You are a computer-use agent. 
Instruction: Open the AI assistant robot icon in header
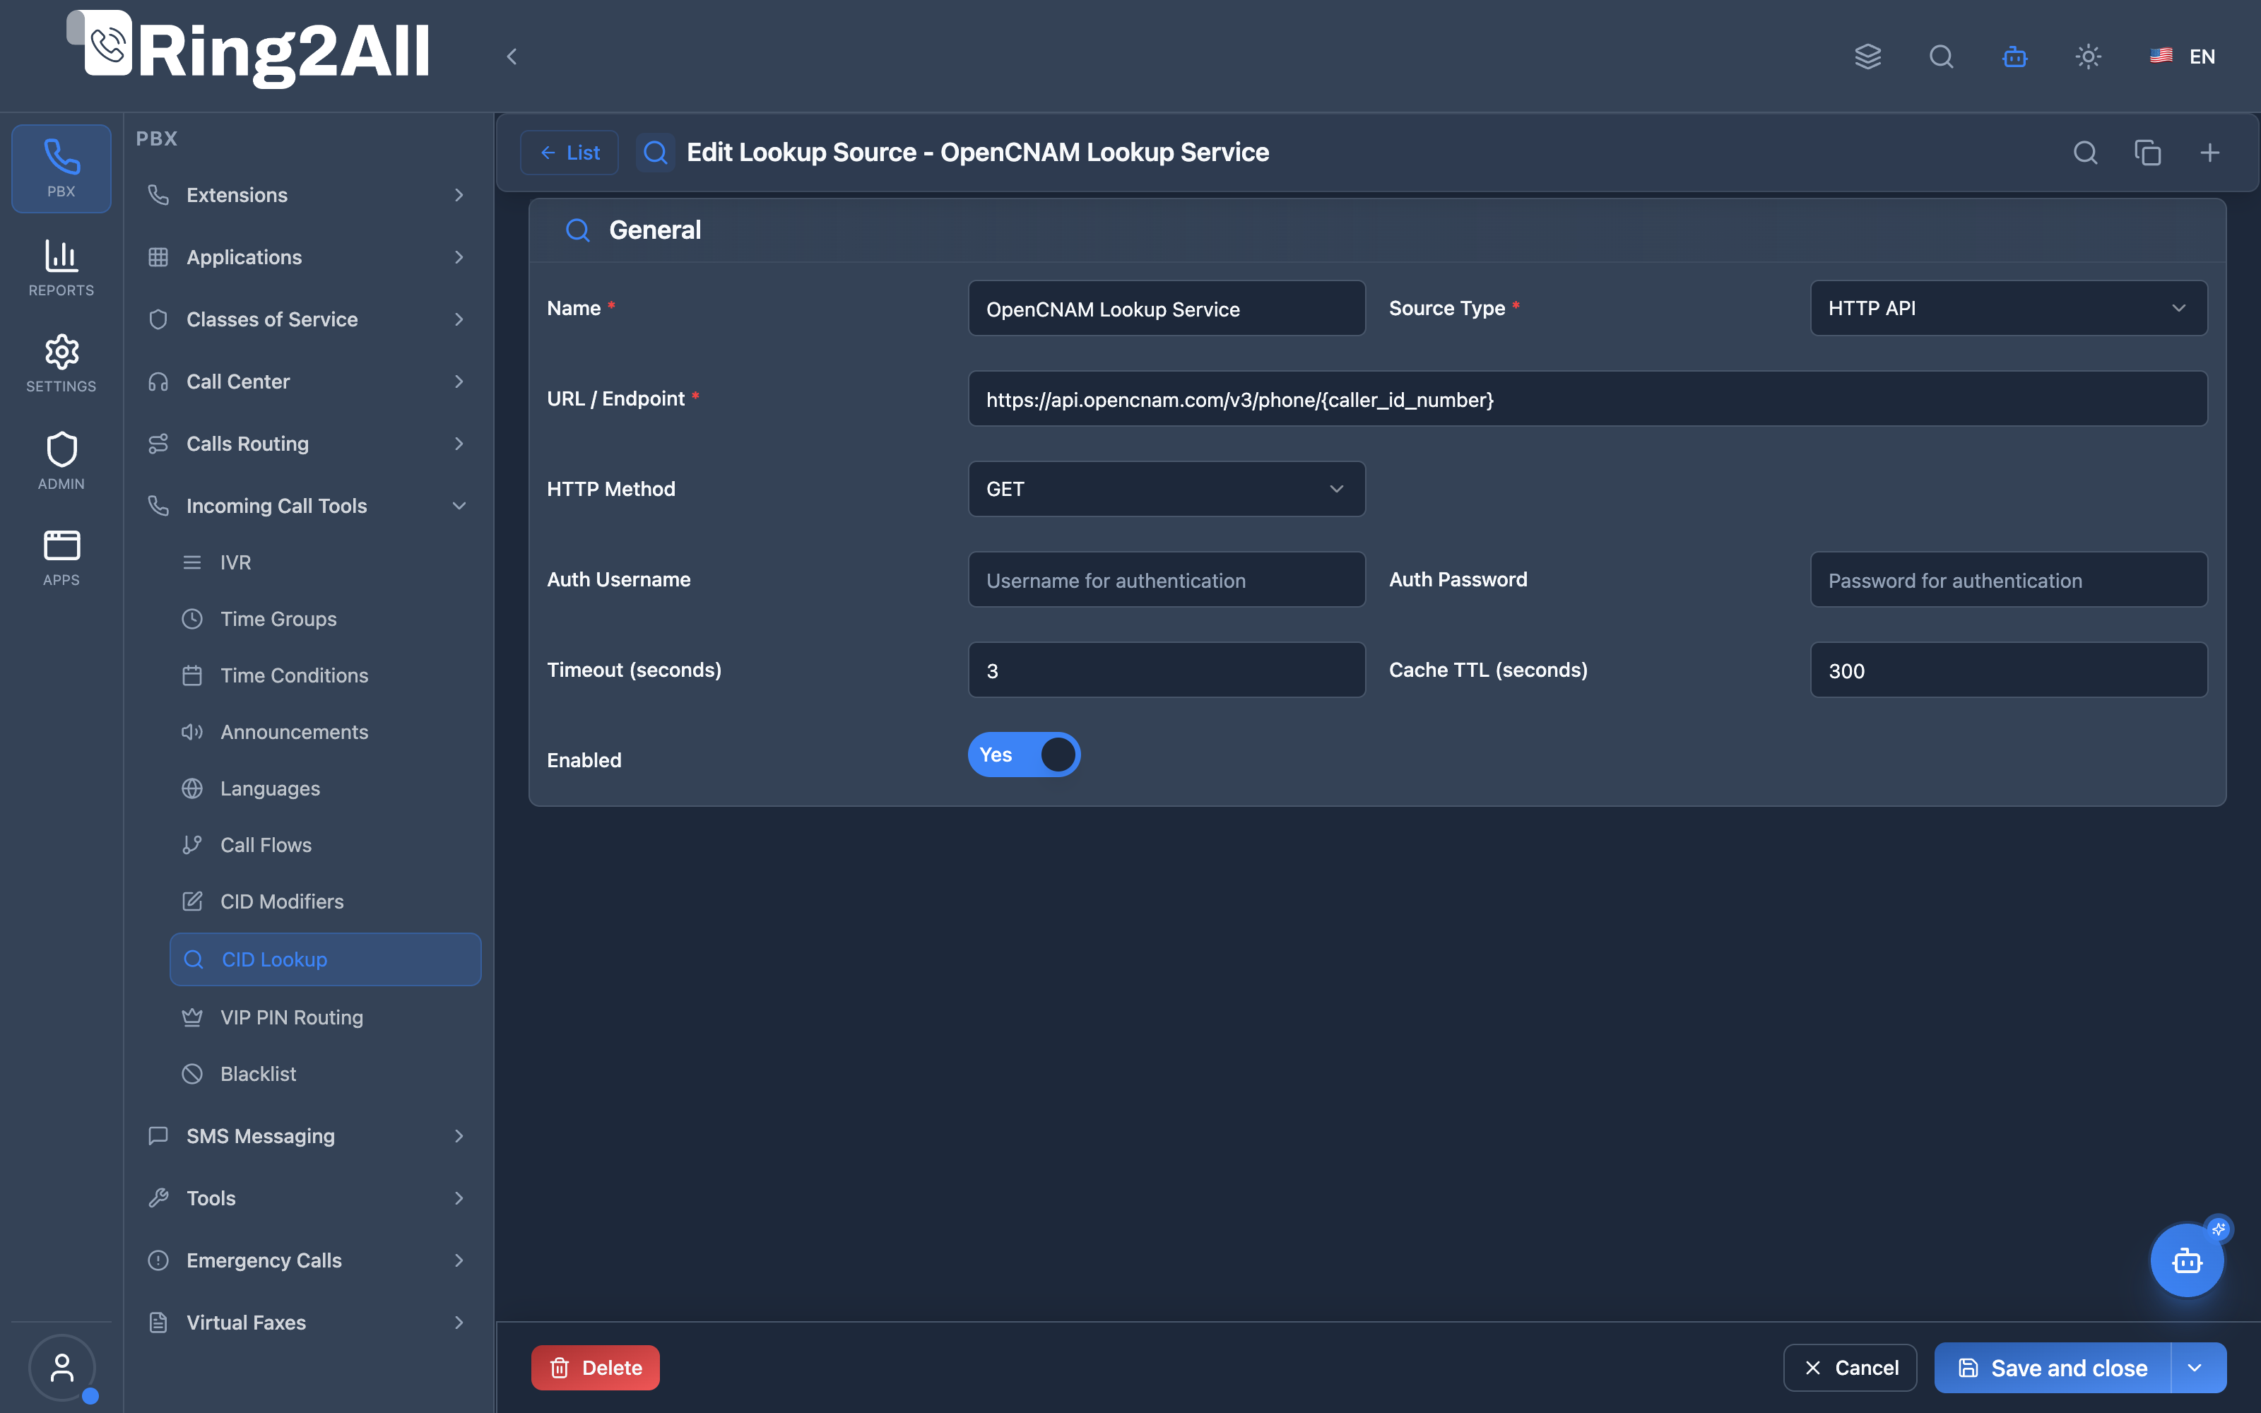tap(2014, 56)
